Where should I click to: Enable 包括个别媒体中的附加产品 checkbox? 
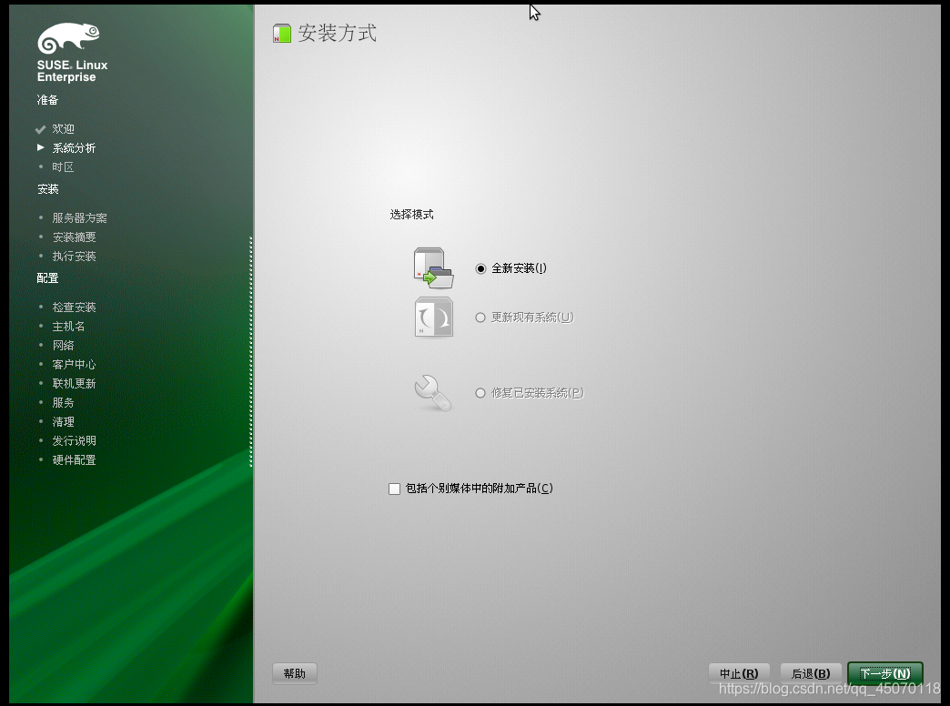click(394, 489)
